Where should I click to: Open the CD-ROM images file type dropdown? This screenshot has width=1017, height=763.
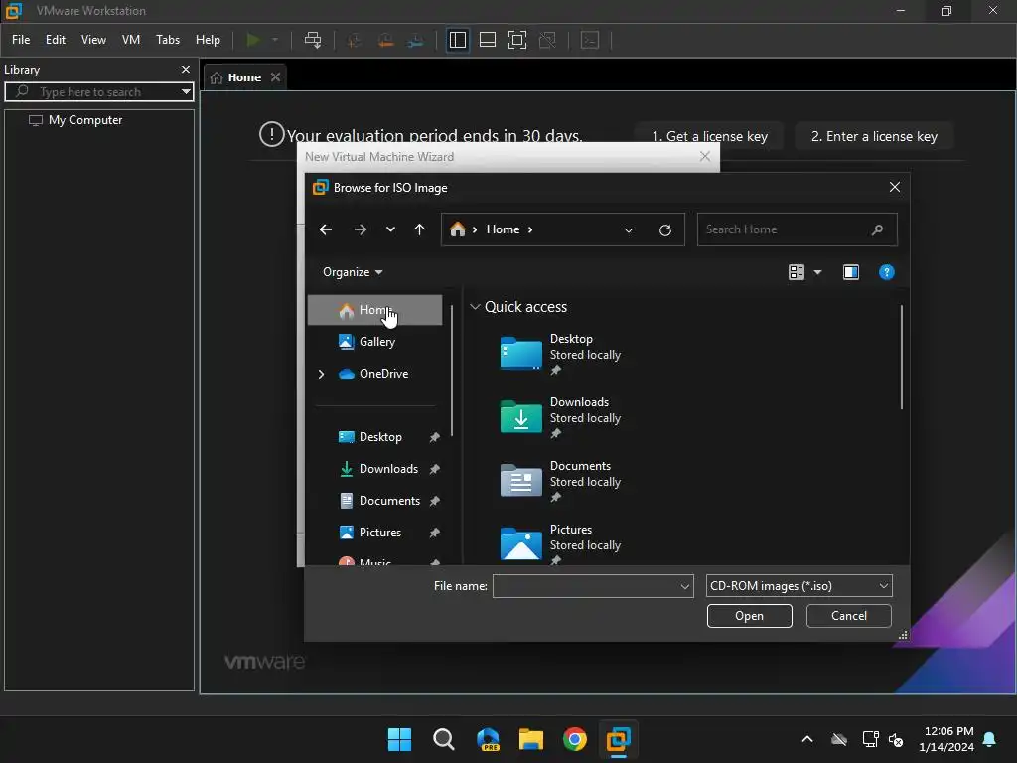pyautogui.click(x=799, y=586)
